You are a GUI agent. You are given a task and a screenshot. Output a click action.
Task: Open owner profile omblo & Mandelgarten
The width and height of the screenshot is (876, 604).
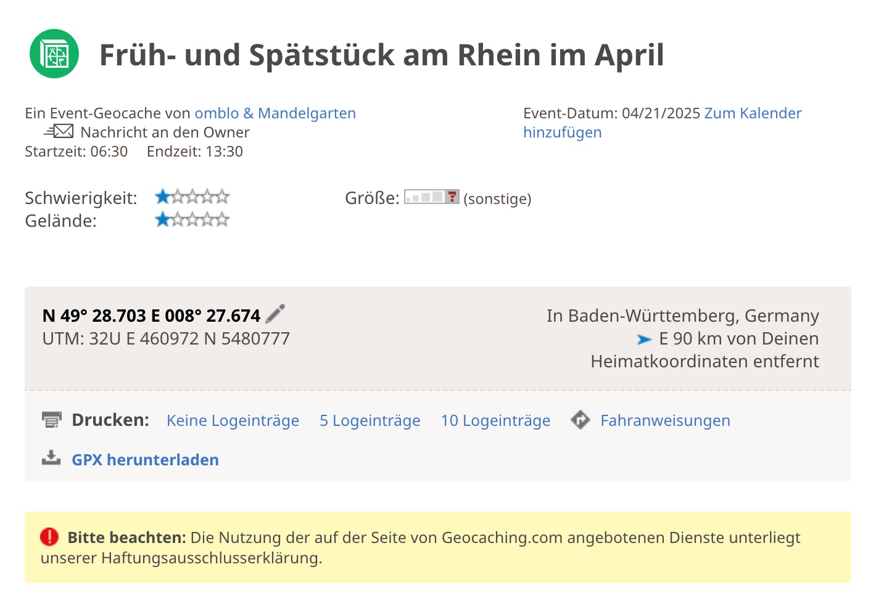[275, 113]
